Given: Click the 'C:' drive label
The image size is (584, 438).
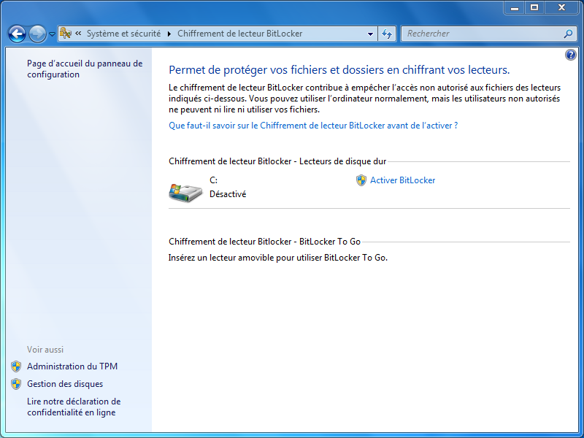Looking at the screenshot, I should 213,180.
